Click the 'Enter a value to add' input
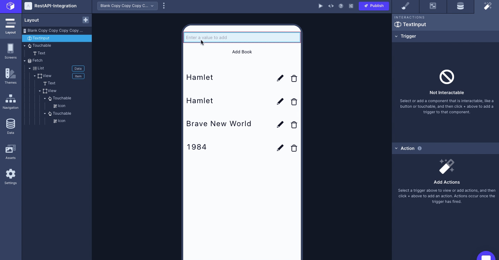Viewport: 499px width, 260px height. [x=242, y=38]
